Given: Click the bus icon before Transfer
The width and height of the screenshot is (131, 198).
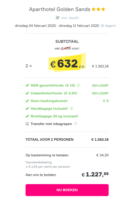Looking at the screenshot, I should pos(27,124).
